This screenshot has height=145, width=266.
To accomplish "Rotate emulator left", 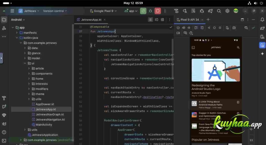I will (196, 28).
